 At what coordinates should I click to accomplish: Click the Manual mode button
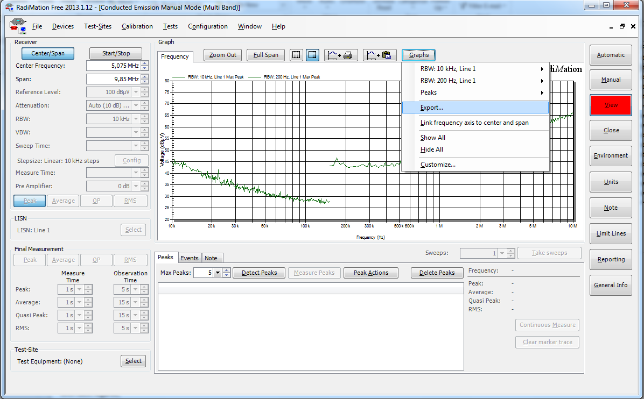pyautogui.click(x=611, y=80)
